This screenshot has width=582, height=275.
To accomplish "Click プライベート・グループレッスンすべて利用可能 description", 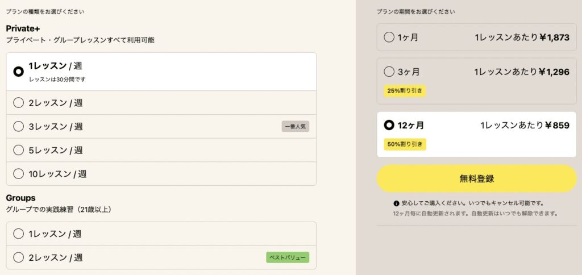I will click(x=80, y=40).
